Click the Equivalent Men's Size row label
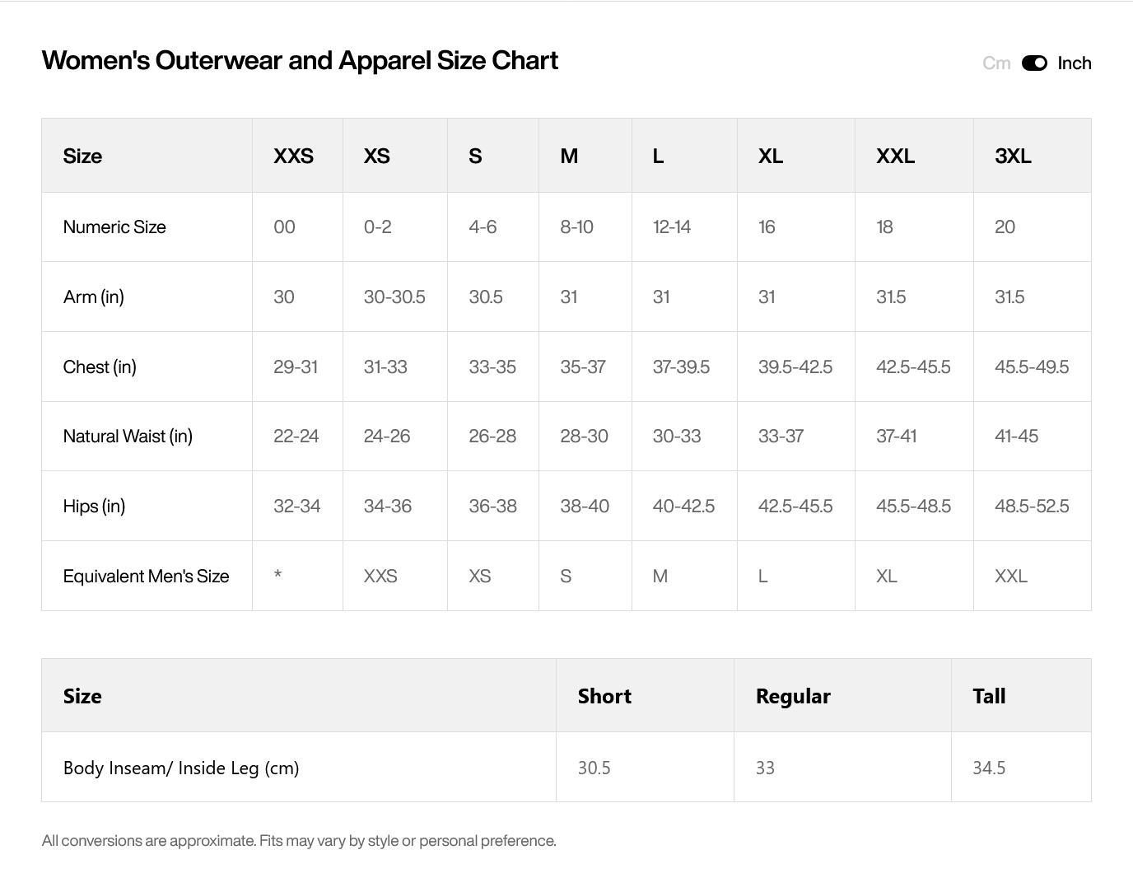1133x892 pixels. (x=146, y=577)
